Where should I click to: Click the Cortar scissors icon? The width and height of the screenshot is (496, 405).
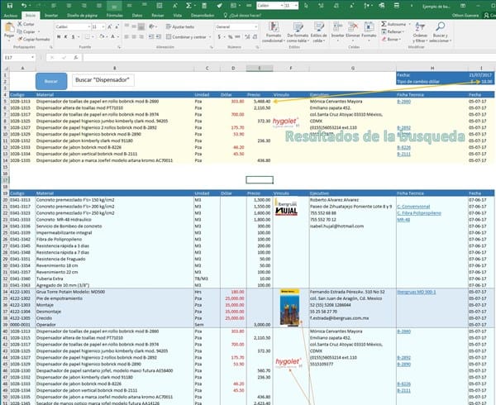21,25
